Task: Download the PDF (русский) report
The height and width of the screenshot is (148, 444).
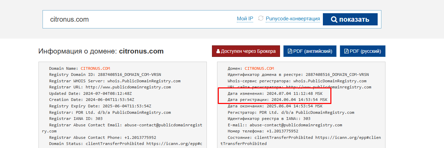Action: coord(363,51)
